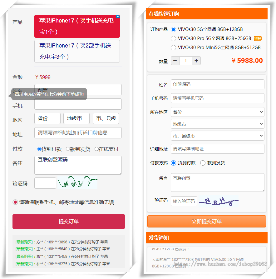Click the blue checkmark corner on selected product

(x=118, y=17)
